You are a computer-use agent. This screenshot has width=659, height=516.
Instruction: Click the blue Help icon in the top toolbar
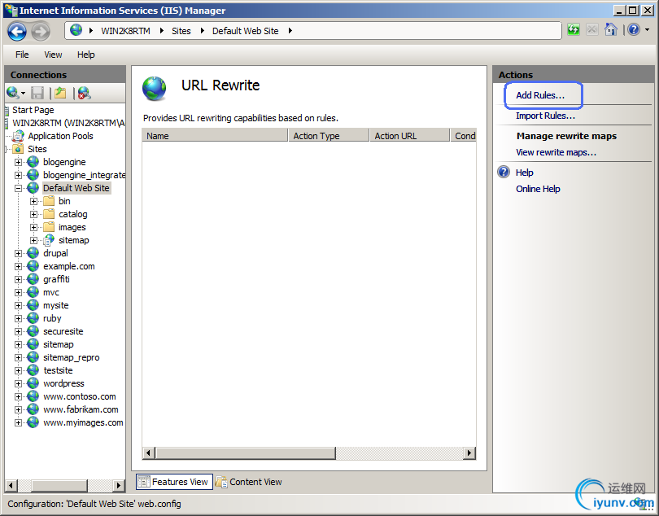coord(634,29)
